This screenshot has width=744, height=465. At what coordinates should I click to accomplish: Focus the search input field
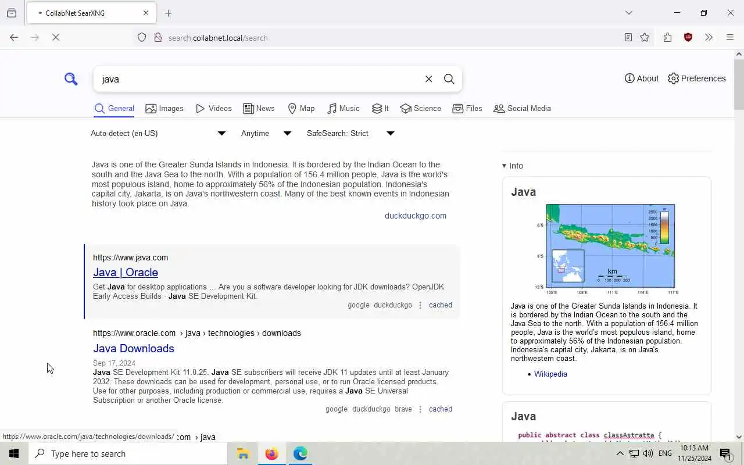point(259,79)
